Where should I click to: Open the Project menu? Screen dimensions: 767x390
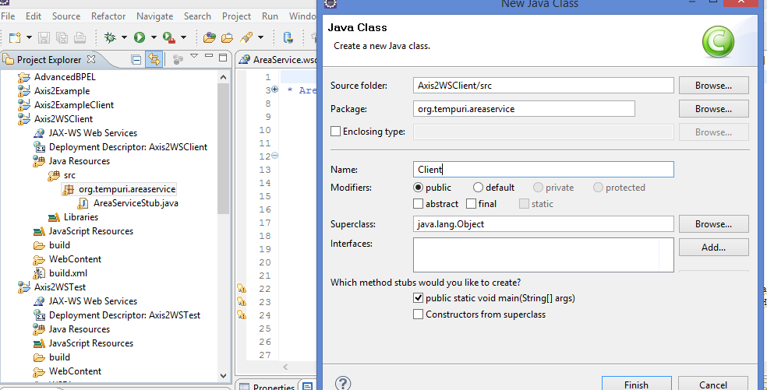pos(236,16)
